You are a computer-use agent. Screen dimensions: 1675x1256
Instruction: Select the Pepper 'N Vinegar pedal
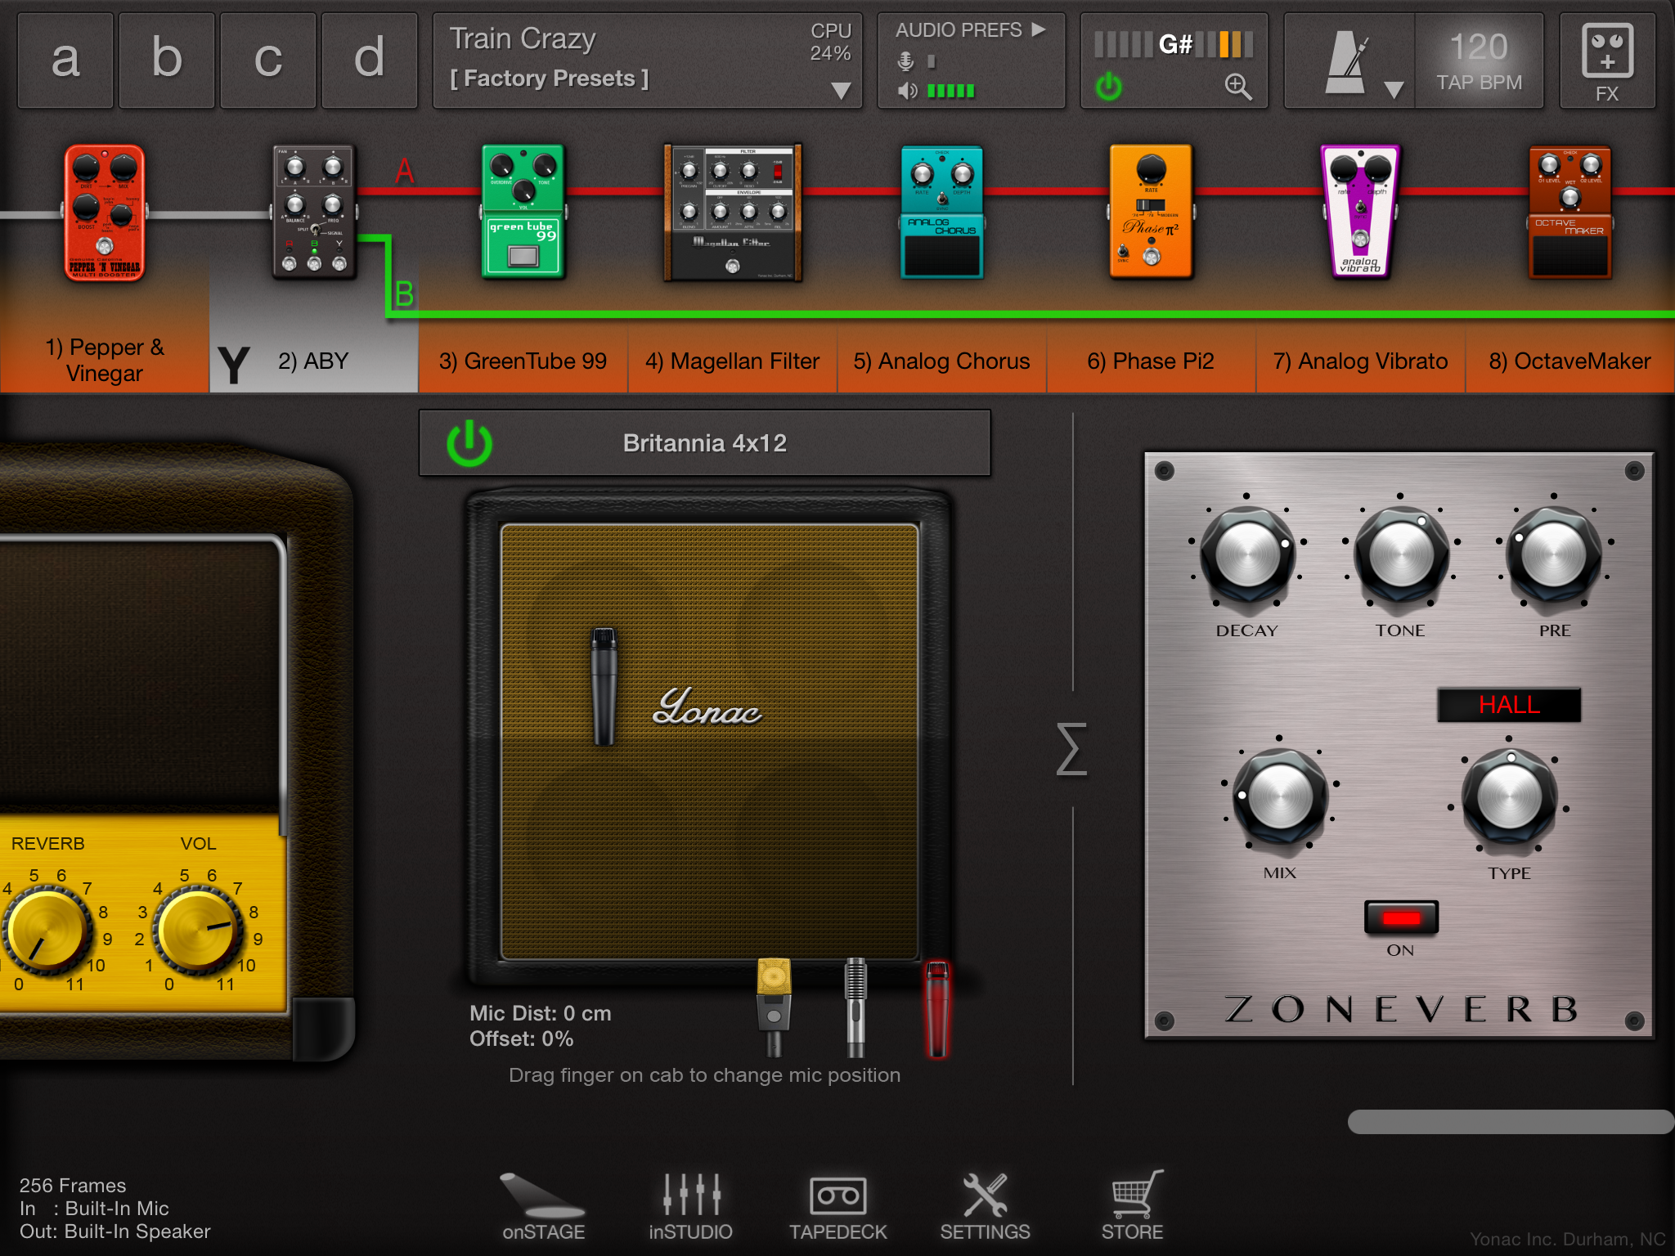105,213
